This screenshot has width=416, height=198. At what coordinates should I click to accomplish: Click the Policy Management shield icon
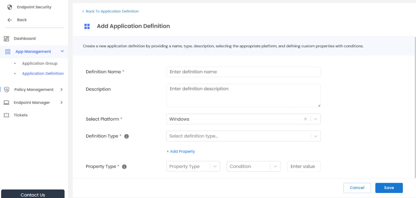coord(7,90)
